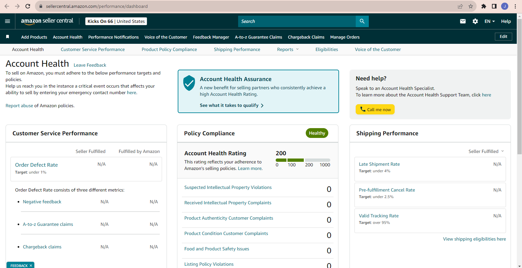The width and height of the screenshot is (522, 268).
Task: Open the Chrome three-dot menu
Action: click(x=515, y=6)
